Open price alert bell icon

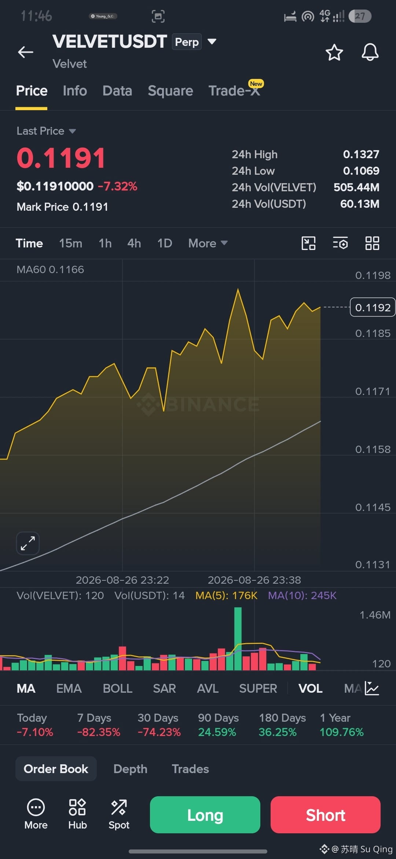click(x=370, y=52)
